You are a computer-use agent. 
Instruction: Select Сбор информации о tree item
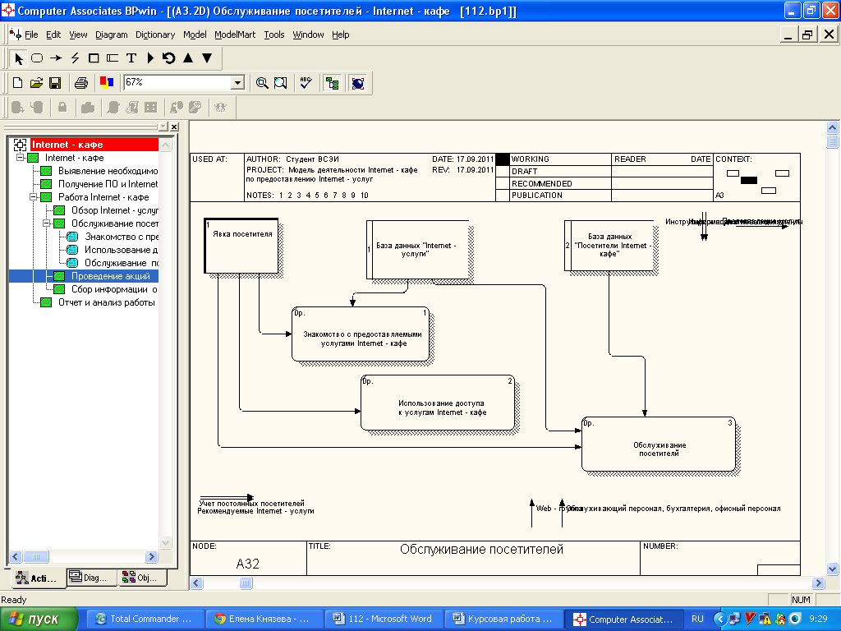(114, 289)
